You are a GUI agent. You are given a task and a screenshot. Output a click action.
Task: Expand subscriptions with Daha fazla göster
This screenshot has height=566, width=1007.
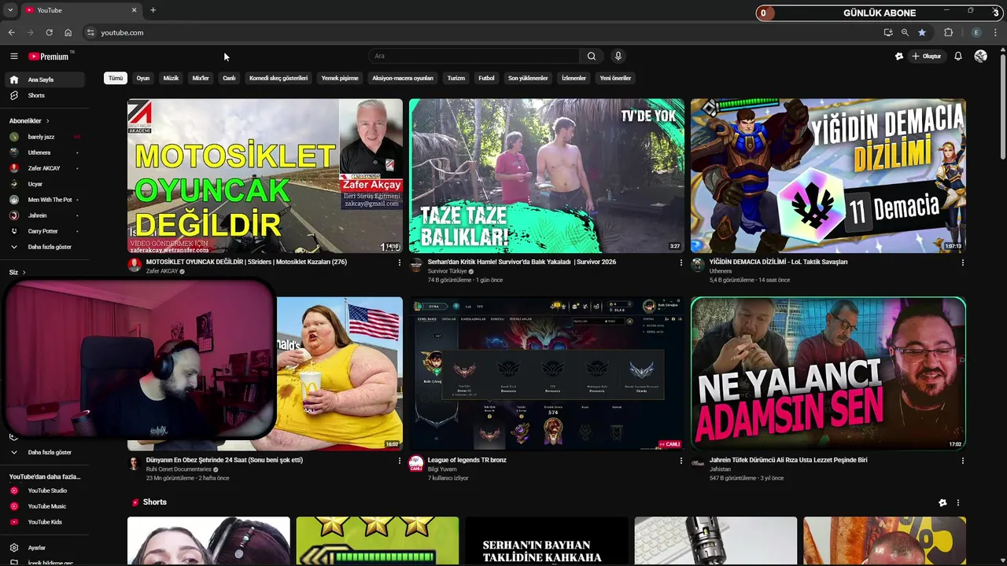[46, 247]
